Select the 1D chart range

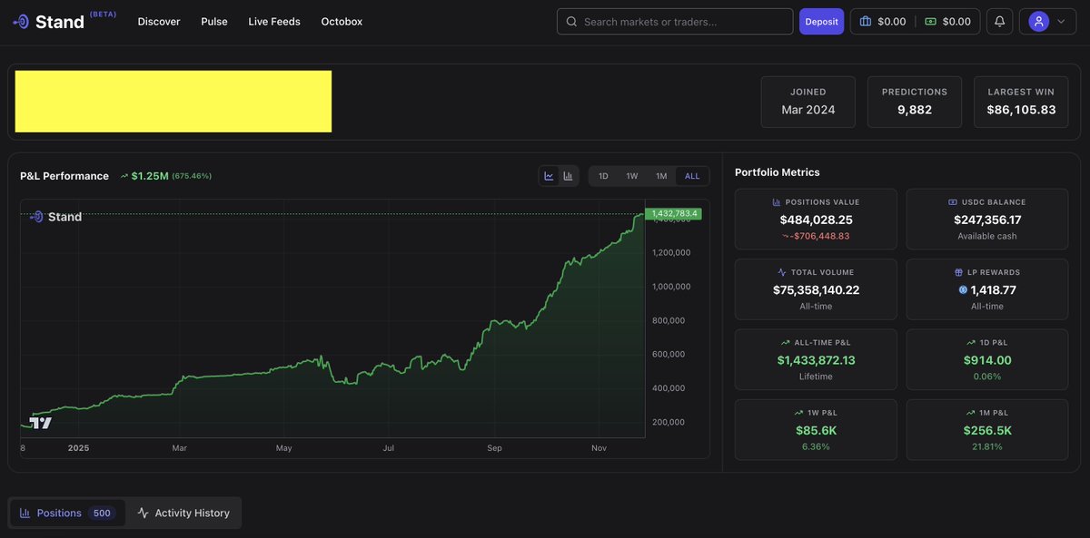pos(603,176)
